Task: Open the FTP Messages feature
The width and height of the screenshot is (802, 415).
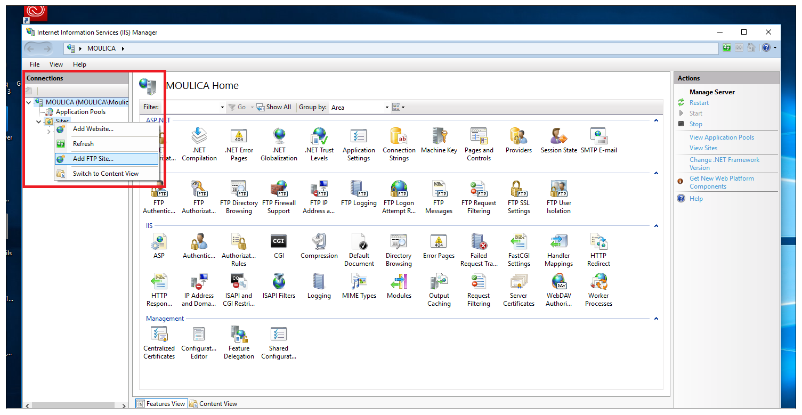Action: click(439, 197)
